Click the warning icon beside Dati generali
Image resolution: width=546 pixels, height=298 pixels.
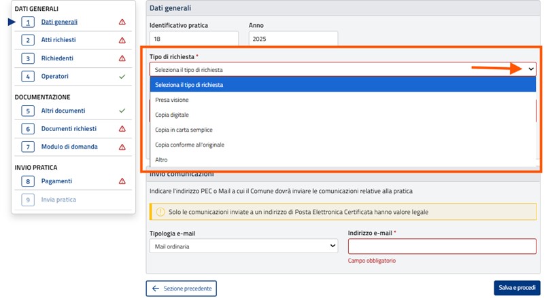tap(122, 22)
